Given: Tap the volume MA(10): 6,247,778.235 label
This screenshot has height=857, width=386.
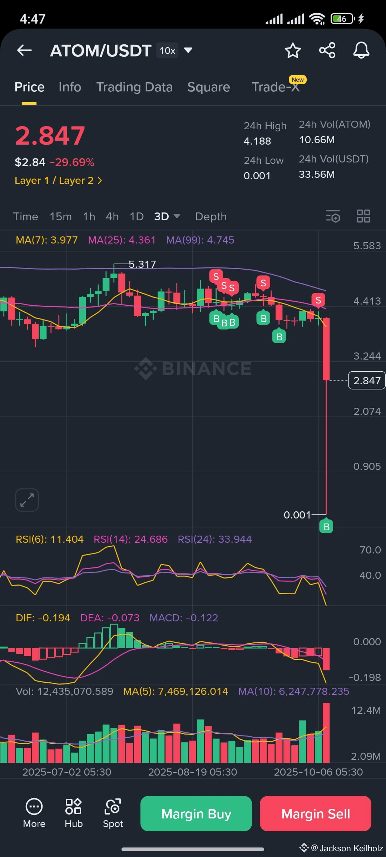Looking at the screenshot, I should point(294,691).
